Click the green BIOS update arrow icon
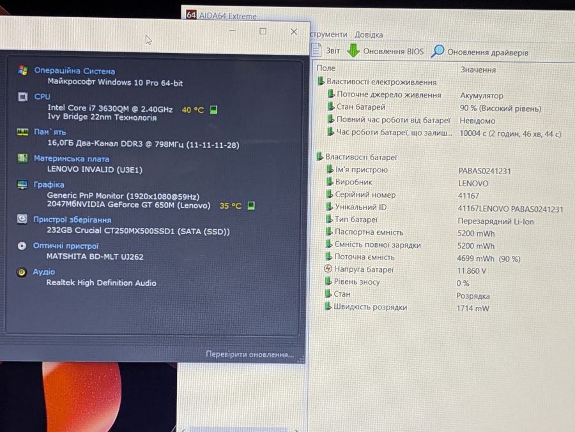 pyautogui.click(x=353, y=50)
